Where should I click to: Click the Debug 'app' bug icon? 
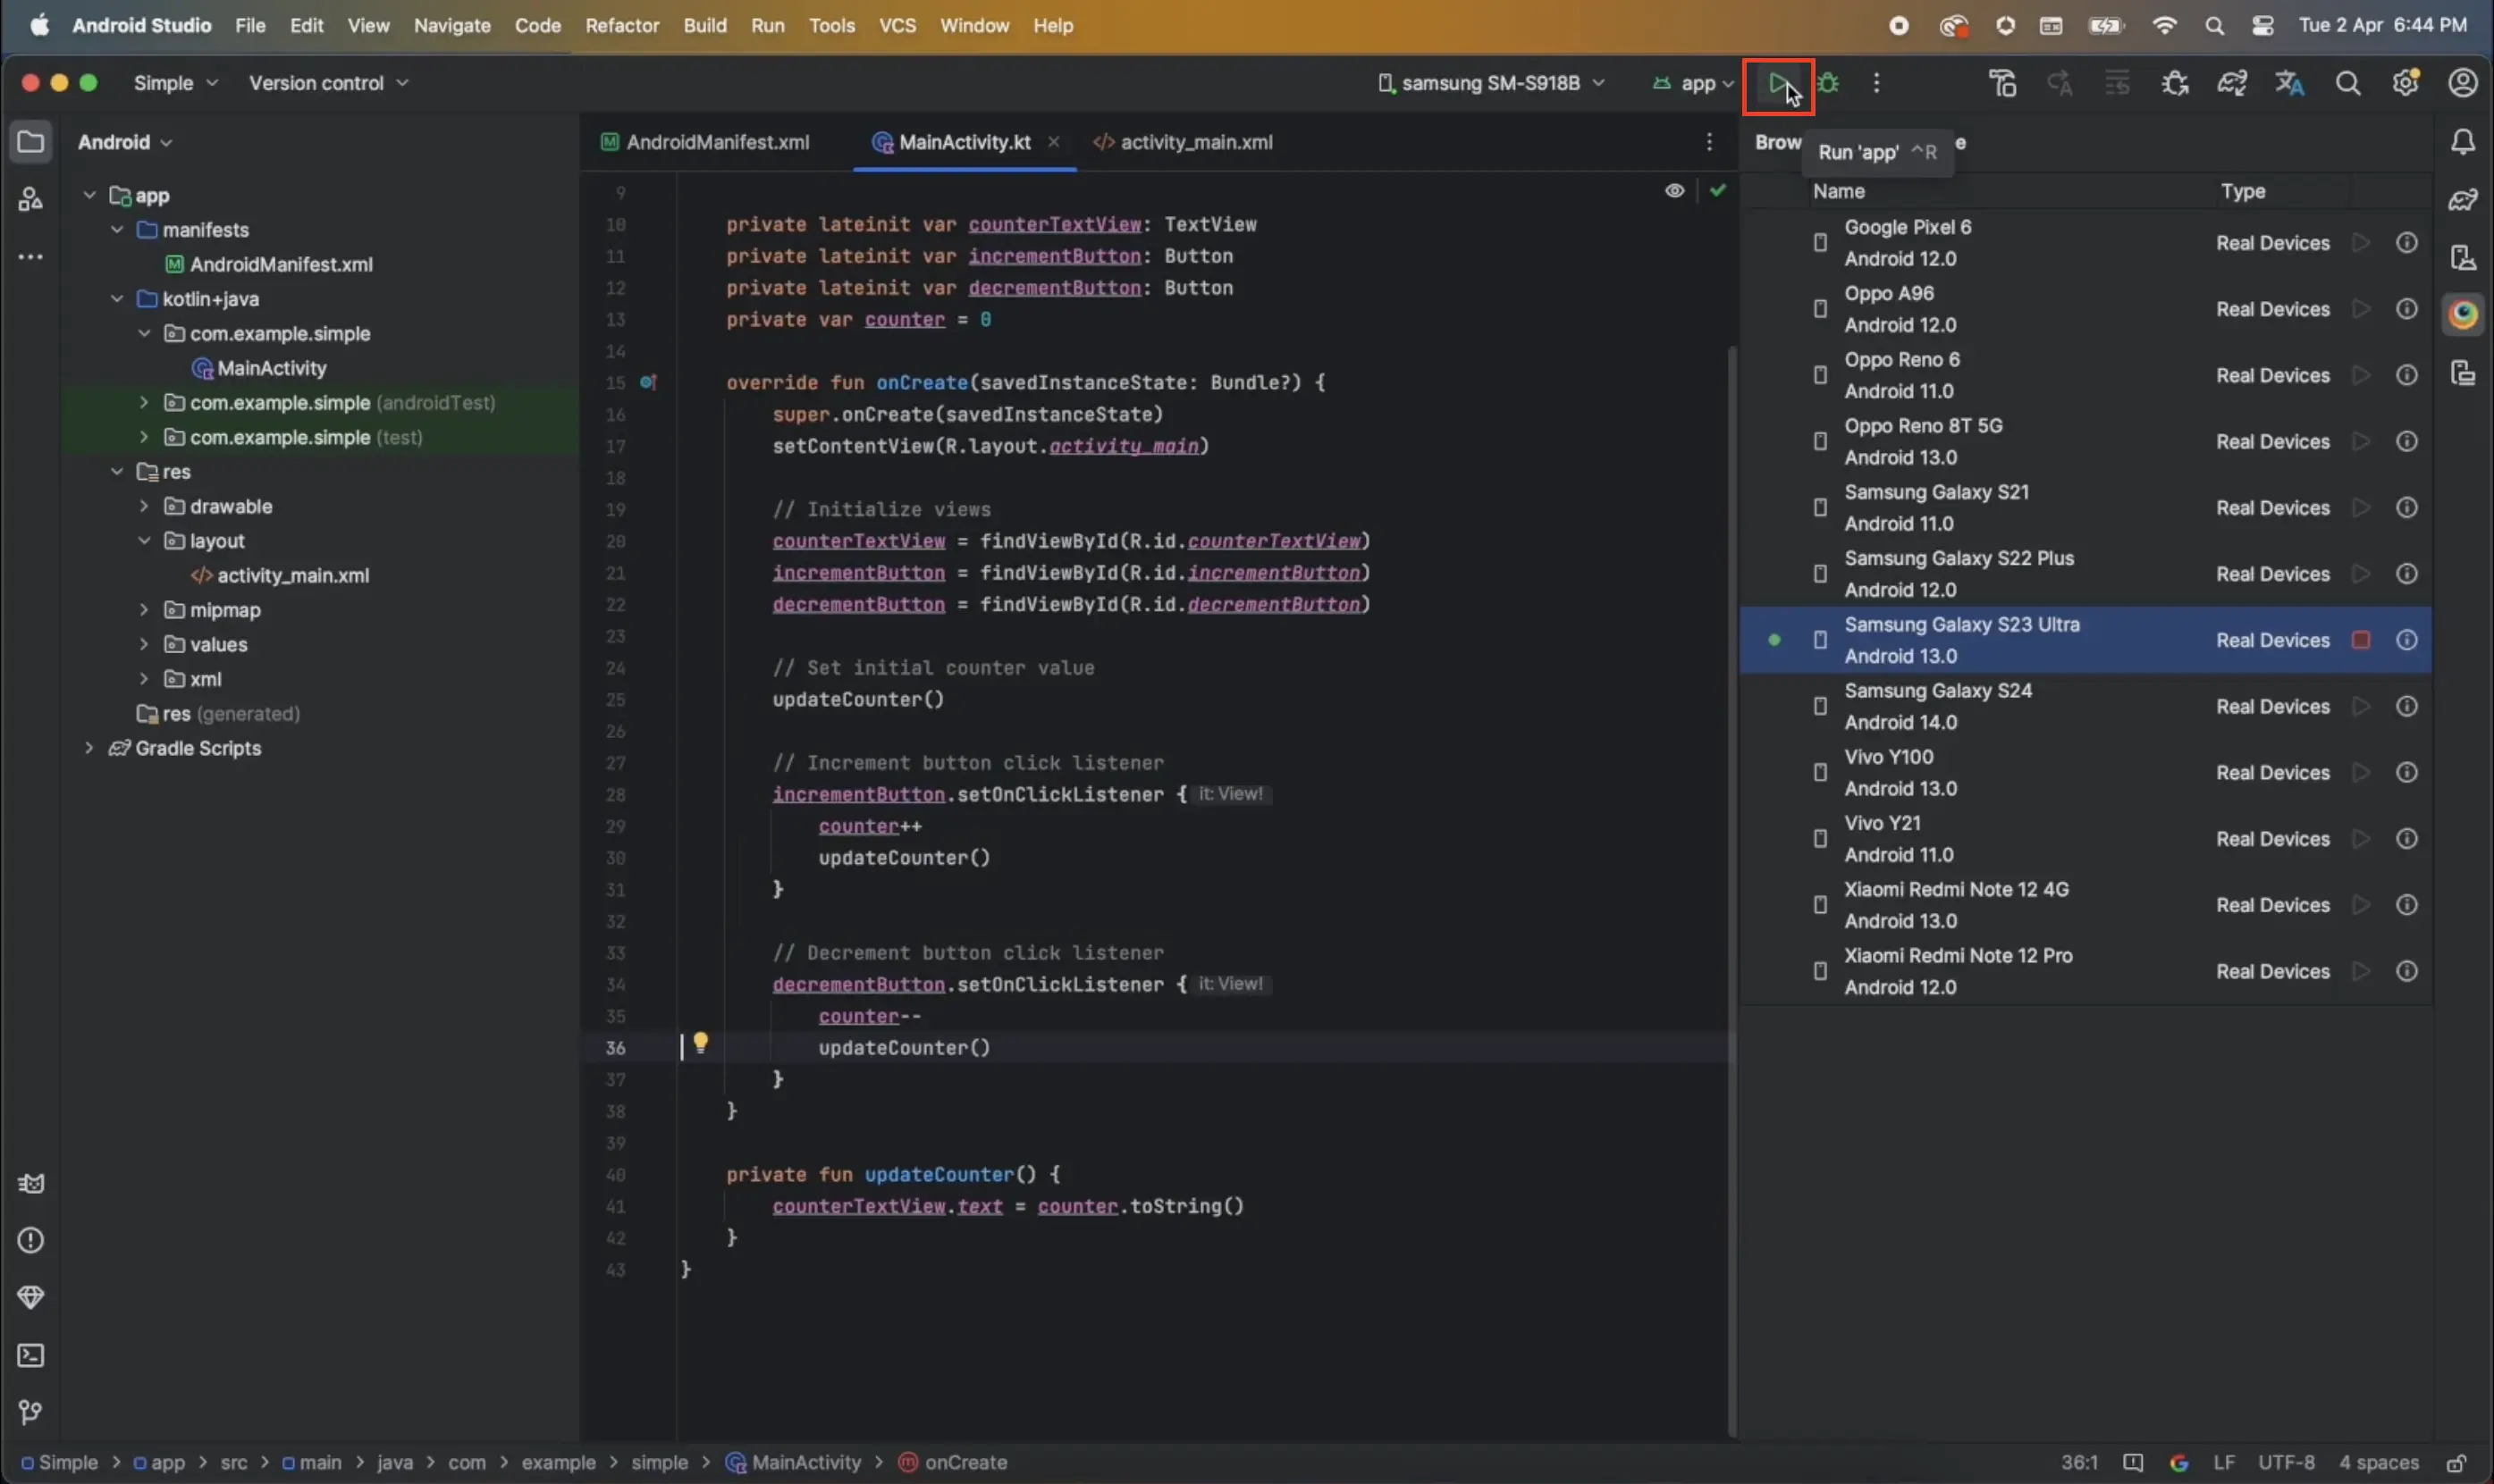point(1829,83)
